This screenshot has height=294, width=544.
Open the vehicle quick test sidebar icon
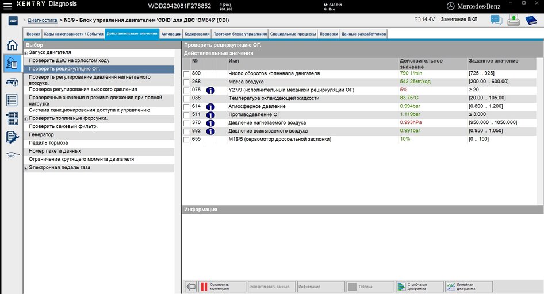(x=12, y=82)
